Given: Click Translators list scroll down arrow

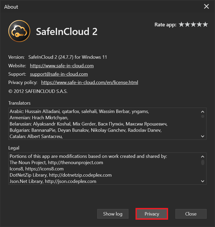Looking at the screenshot, I should [x=203, y=136].
